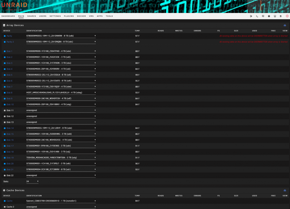Open the Disk 17 device link
Screen dimensions: 290x209
(x=10, y=146)
